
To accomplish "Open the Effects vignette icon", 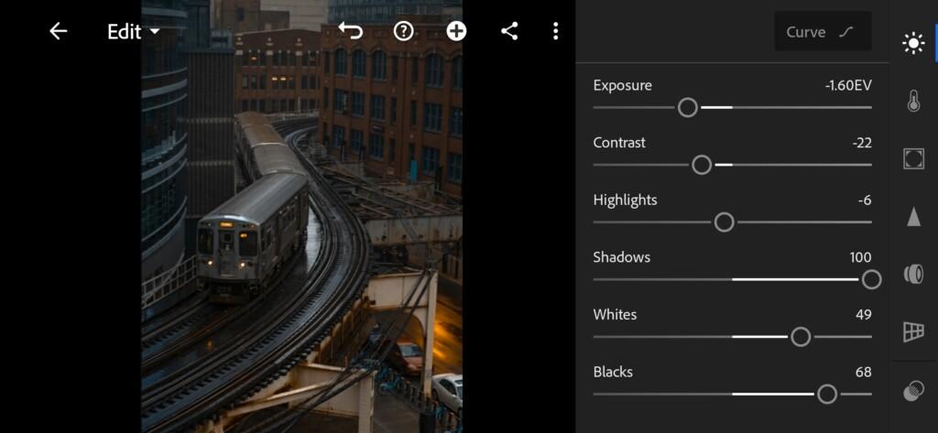I will pyautogui.click(x=913, y=158).
